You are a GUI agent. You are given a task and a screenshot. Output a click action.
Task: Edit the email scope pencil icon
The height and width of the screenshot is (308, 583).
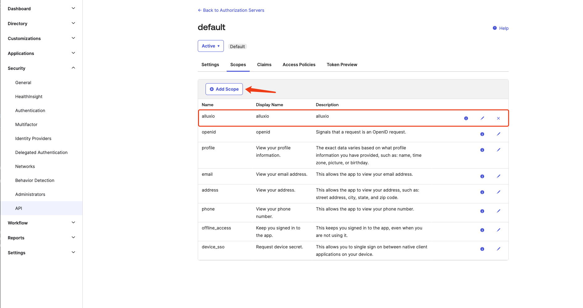(498, 176)
